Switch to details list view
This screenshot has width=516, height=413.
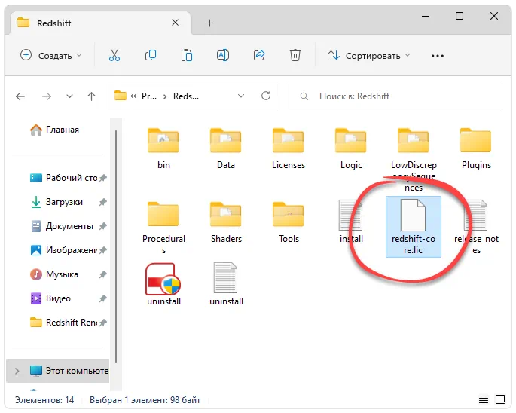point(484,399)
